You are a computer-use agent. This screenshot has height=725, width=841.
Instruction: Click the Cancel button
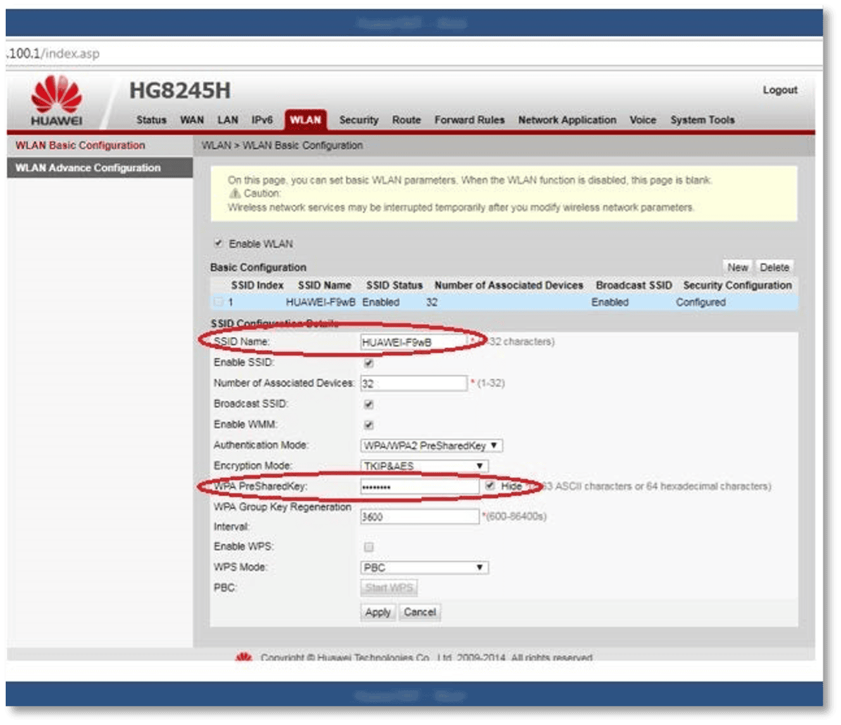[420, 612]
